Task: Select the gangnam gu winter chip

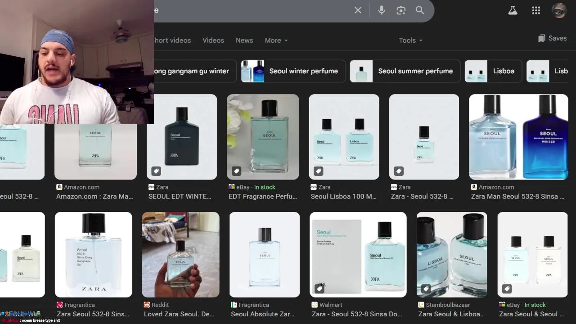Action: [194, 71]
